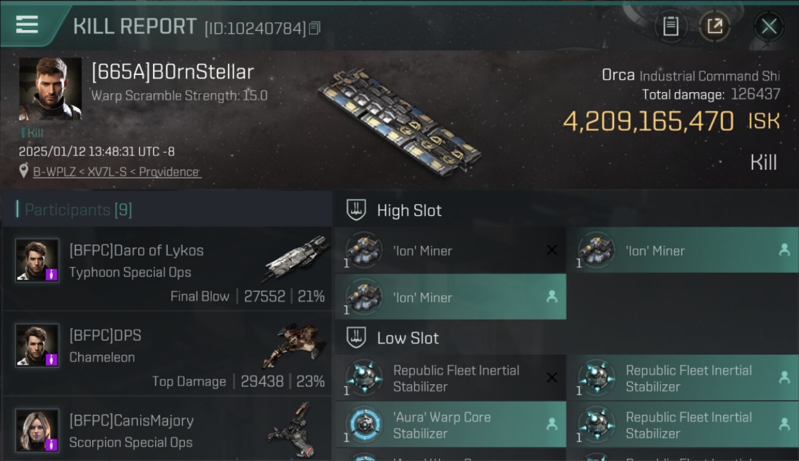The width and height of the screenshot is (799, 461).
Task: Open the clipboard notes icon
Action: point(671,26)
